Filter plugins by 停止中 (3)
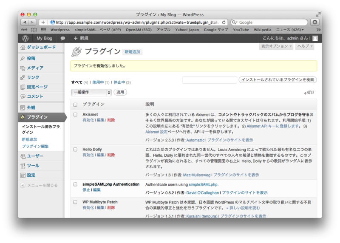This screenshot has width=340, height=243. pyautogui.click(x=122, y=82)
